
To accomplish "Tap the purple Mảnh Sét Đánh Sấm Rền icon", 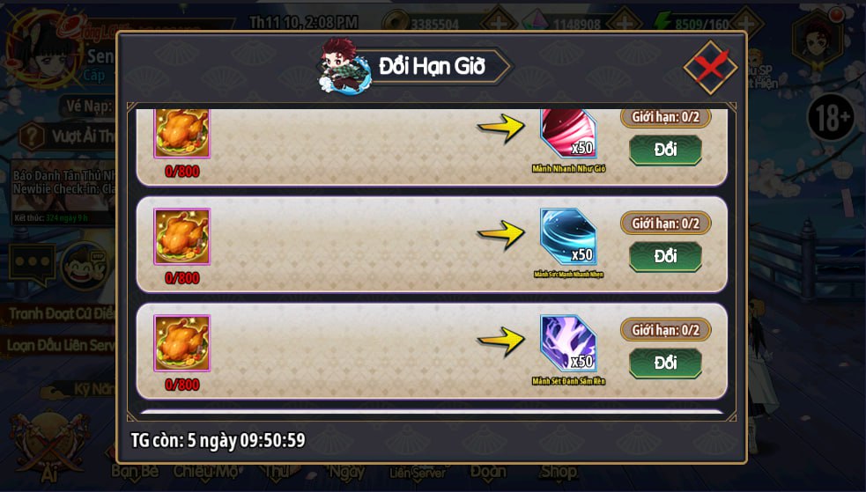I will click(x=568, y=343).
